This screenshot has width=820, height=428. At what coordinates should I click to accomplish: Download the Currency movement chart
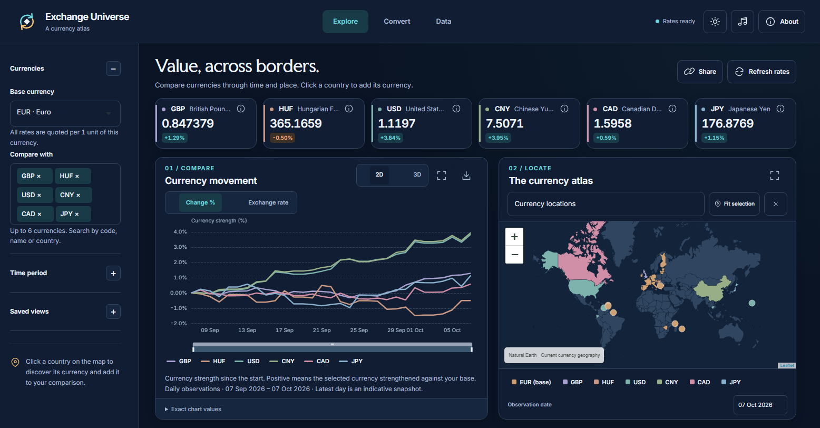466,176
